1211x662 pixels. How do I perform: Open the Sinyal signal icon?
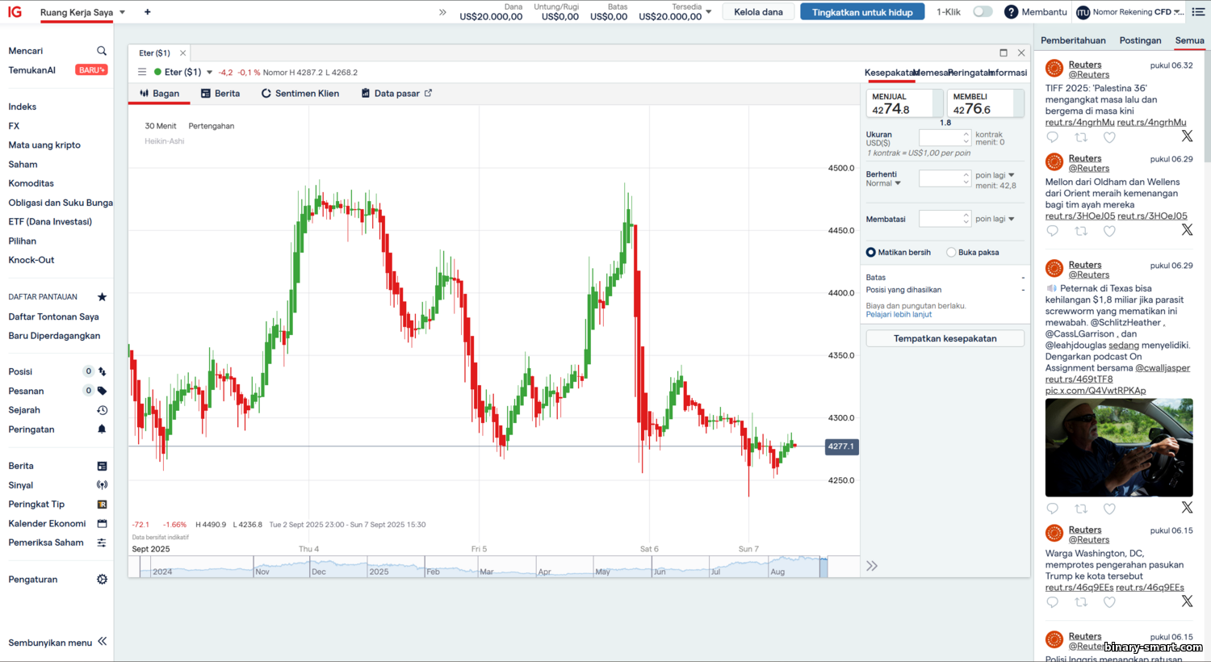point(102,485)
